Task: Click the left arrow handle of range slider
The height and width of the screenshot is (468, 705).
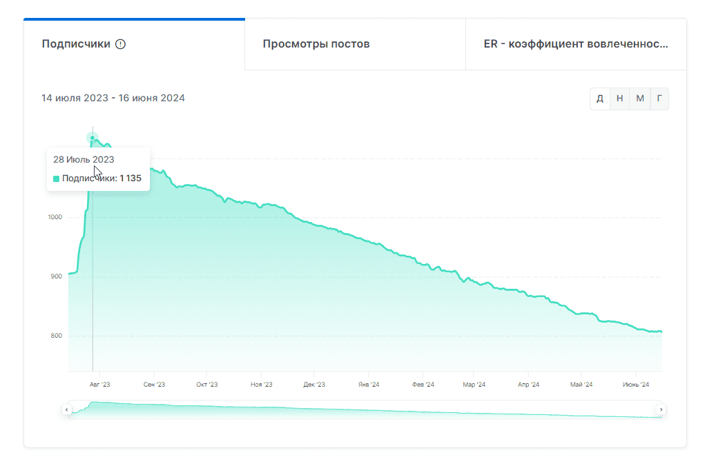Action: click(x=67, y=409)
